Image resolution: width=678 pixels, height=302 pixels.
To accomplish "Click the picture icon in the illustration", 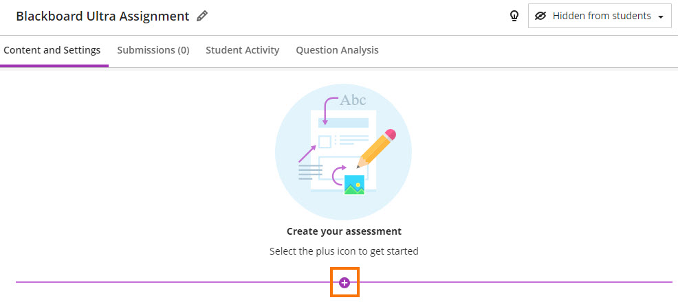I will coord(354,185).
